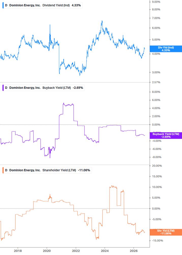Click the 15.00% tick on shareholder yield axis
The image size is (182, 255).
point(157,176)
